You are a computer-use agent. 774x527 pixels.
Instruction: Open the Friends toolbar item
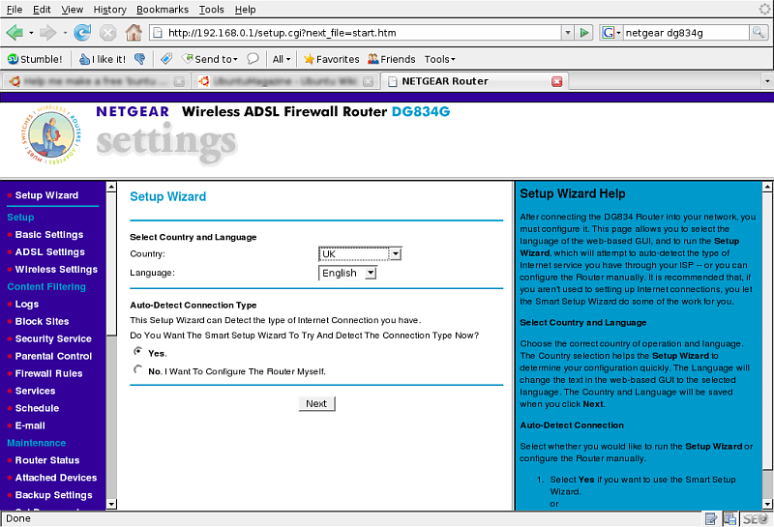[392, 59]
